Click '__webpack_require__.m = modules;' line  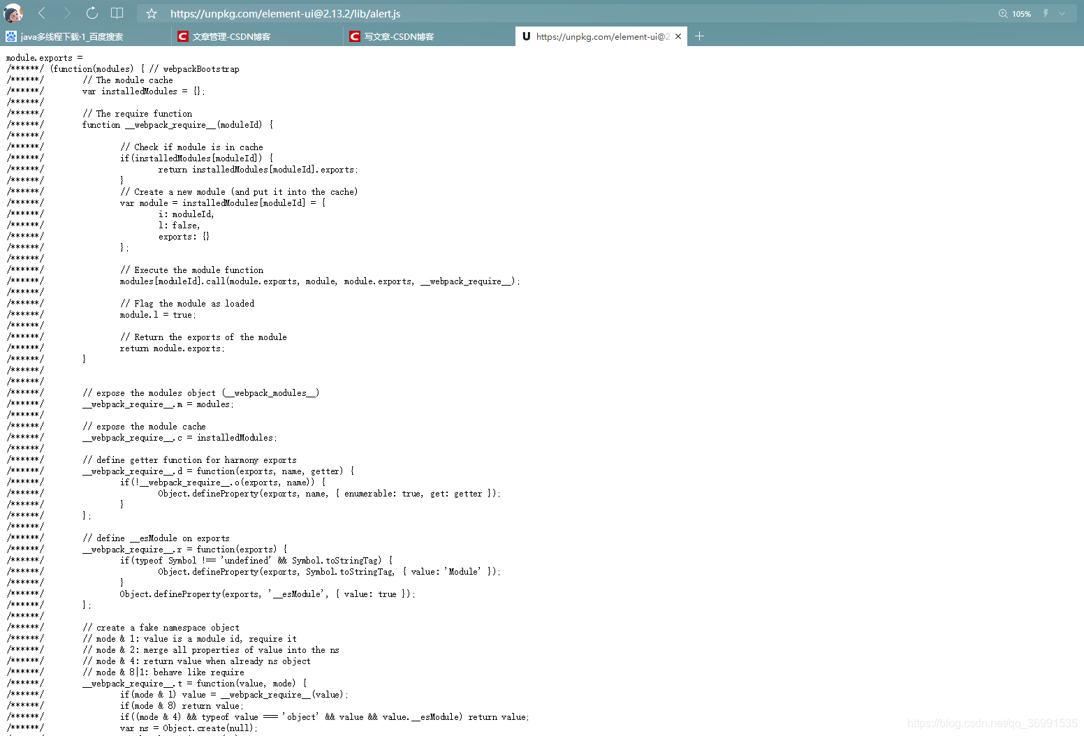pos(158,404)
